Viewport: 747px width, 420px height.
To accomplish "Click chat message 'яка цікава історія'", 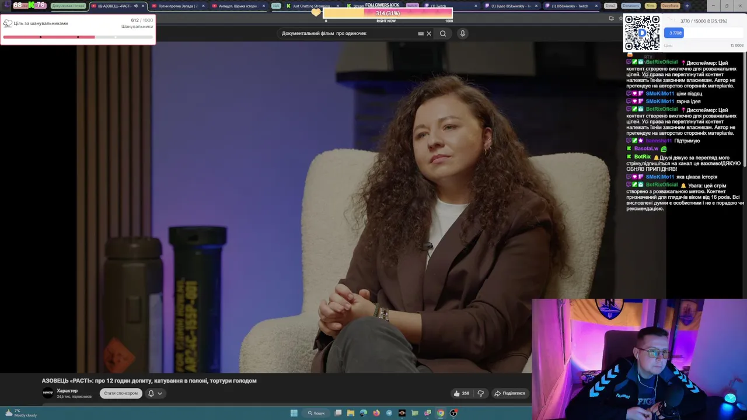I will tap(697, 177).
